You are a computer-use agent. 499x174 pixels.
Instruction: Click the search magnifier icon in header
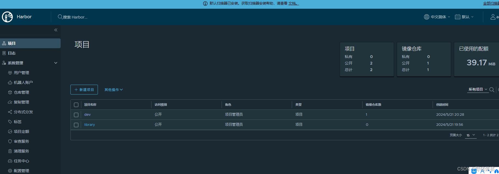click(60, 17)
